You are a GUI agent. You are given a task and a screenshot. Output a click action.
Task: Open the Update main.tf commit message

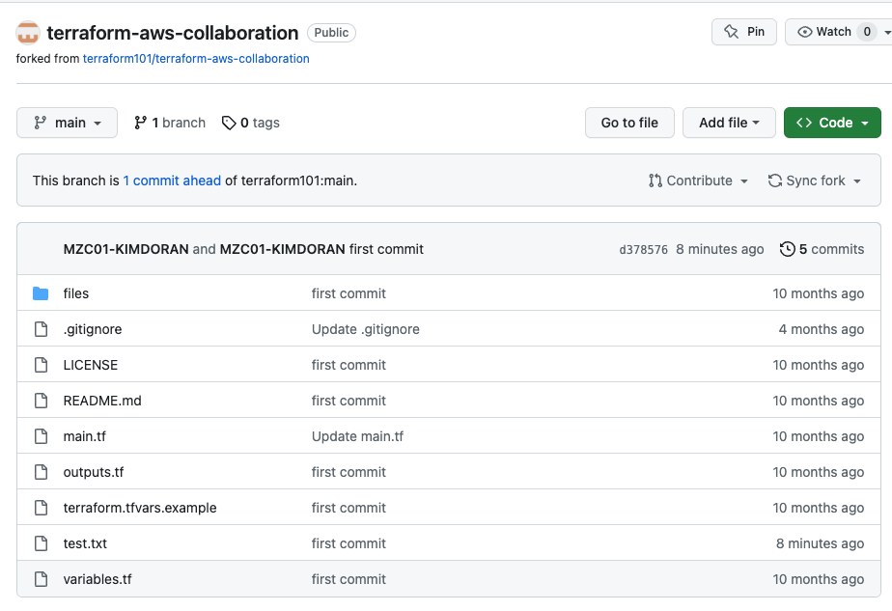(x=357, y=436)
